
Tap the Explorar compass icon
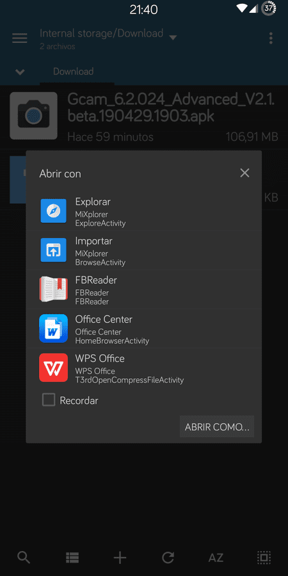pos(53,211)
